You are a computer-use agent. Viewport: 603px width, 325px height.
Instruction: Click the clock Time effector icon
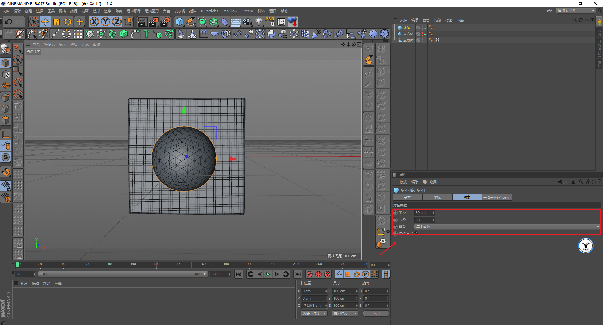pos(384,34)
